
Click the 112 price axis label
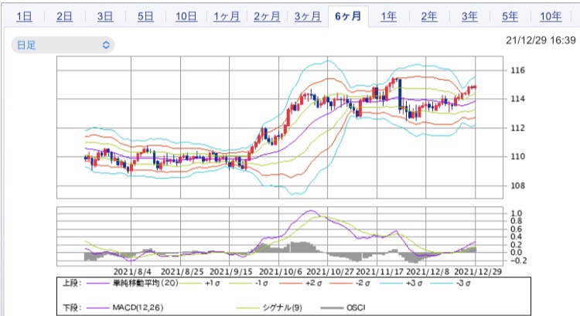pyautogui.click(x=517, y=128)
